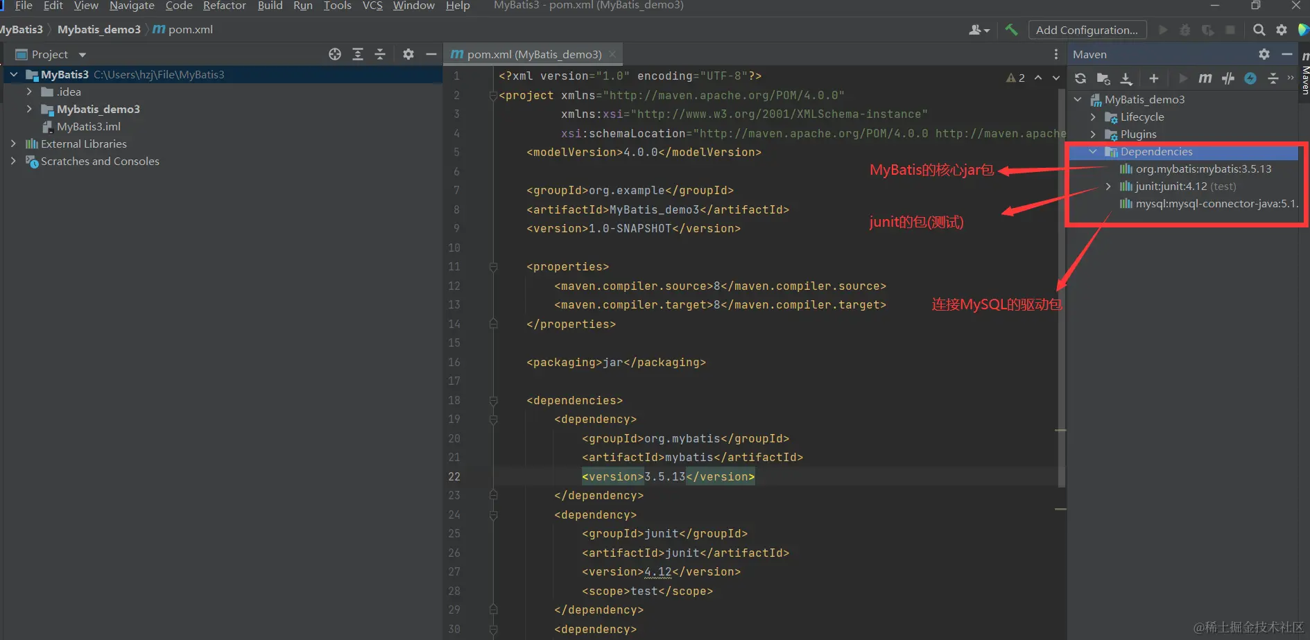Execute Maven goal (m icon)
Screen dimensions: 1310x640
tap(1205, 78)
